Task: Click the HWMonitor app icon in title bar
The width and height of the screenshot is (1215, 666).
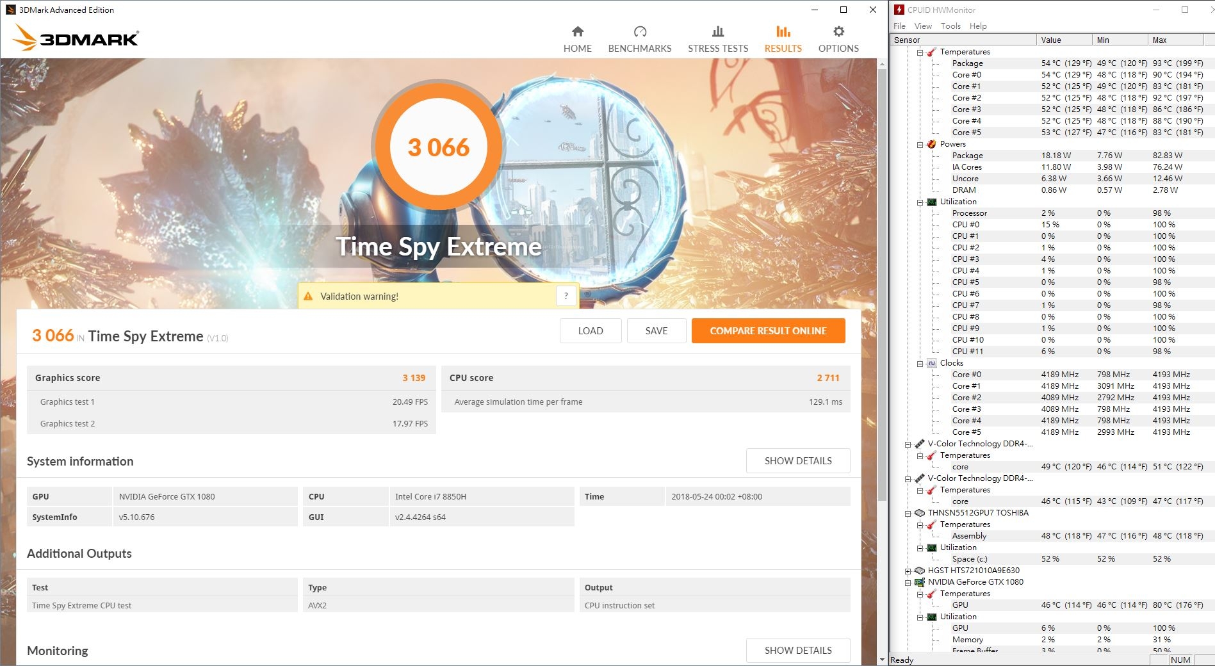Action: (x=899, y=10)
